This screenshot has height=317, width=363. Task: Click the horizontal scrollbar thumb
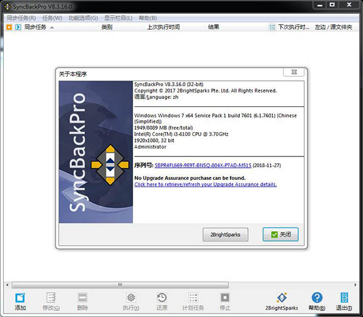pyautogui.click(x=120, y=285)
